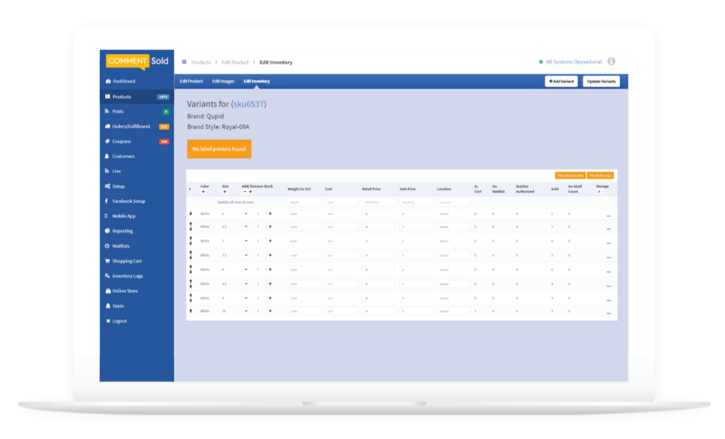Image resolution: width=725 pixels, height=439 pixels.
Task: Click the plus icon under Color header
Action: 204,192
